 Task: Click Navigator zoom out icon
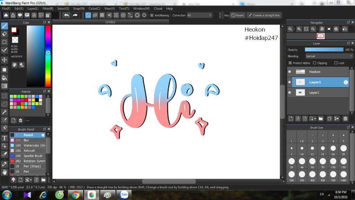[x=313, y=29]
